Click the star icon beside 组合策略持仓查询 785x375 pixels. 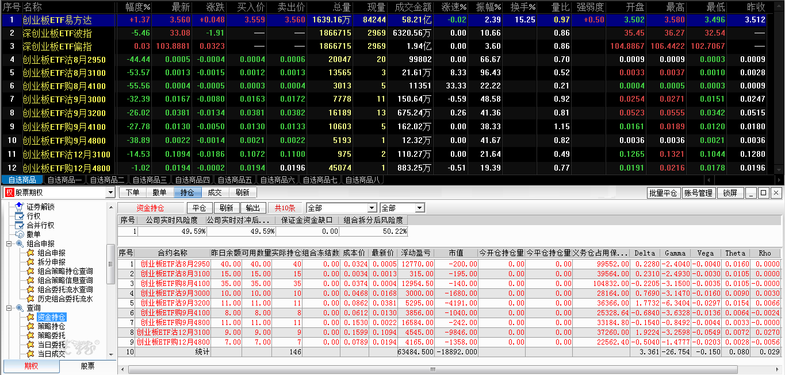tap(30, 271)
